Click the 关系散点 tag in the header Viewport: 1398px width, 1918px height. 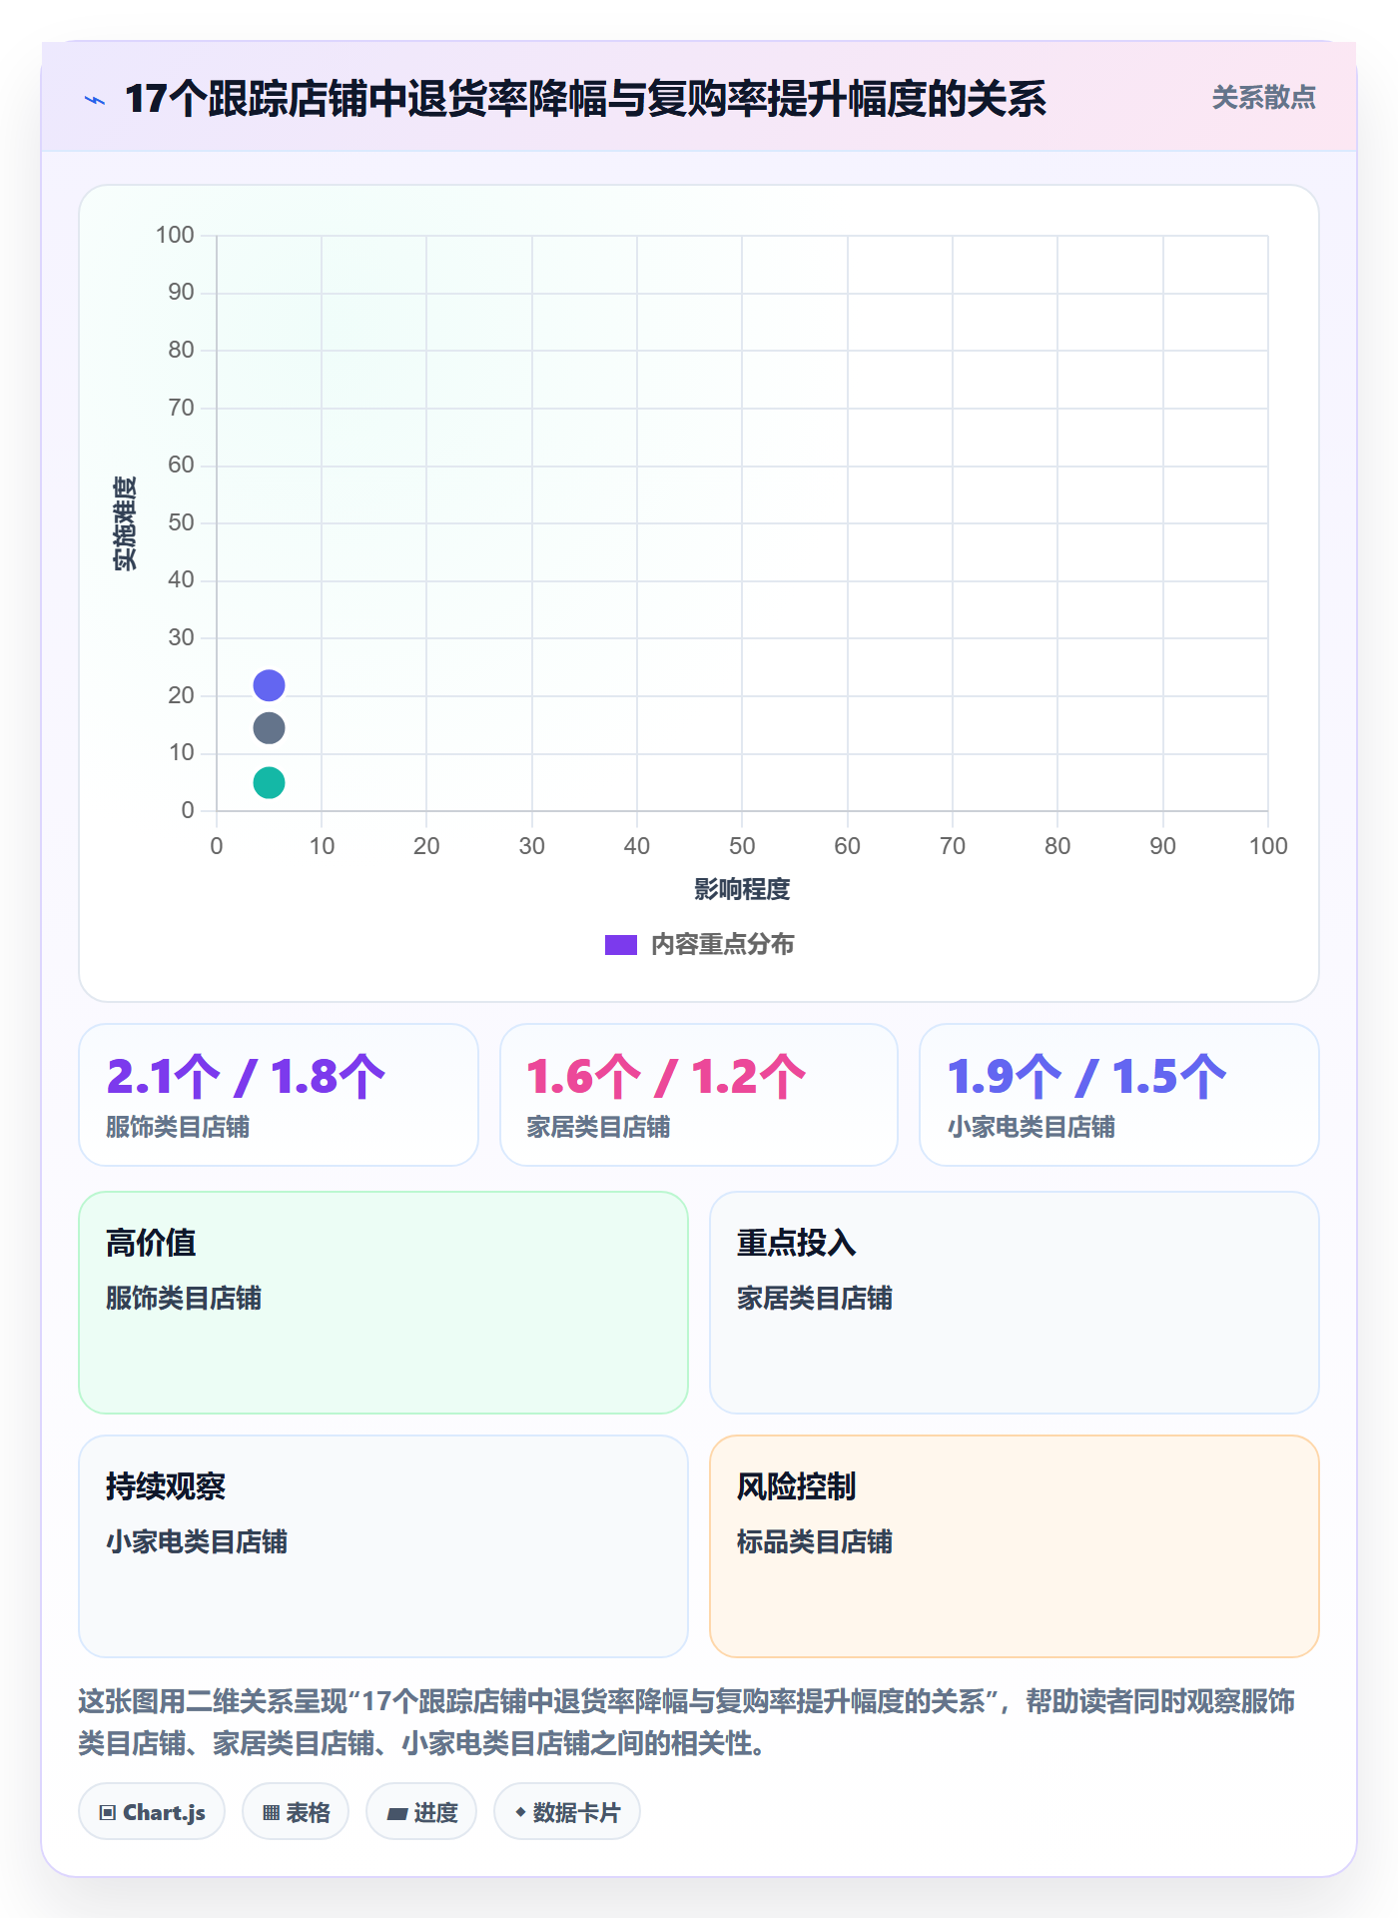[x=1263, y=98]
